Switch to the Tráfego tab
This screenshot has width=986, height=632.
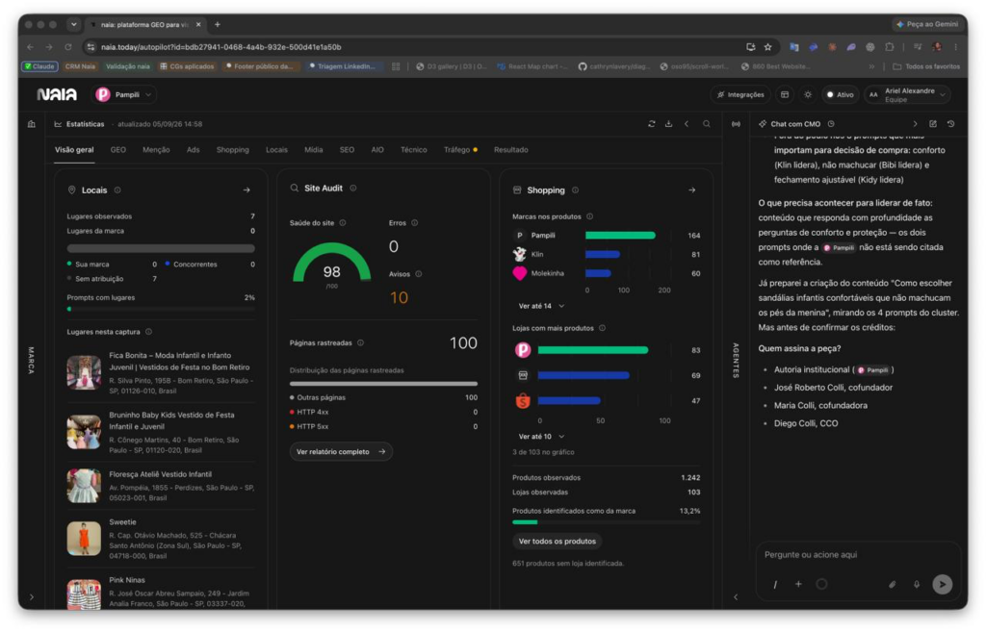click(459, 149)
